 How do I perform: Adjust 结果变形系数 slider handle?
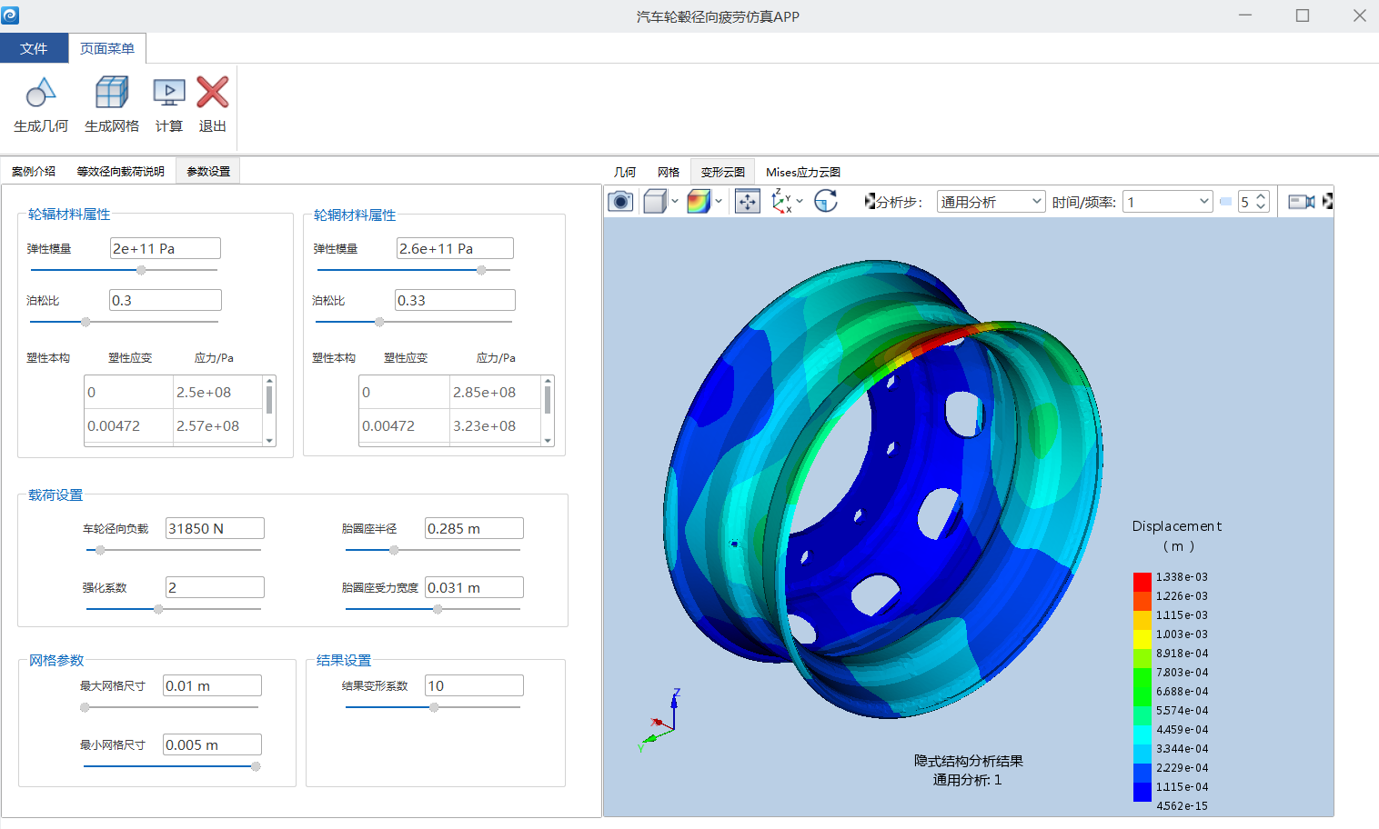(x=434, y=707)
